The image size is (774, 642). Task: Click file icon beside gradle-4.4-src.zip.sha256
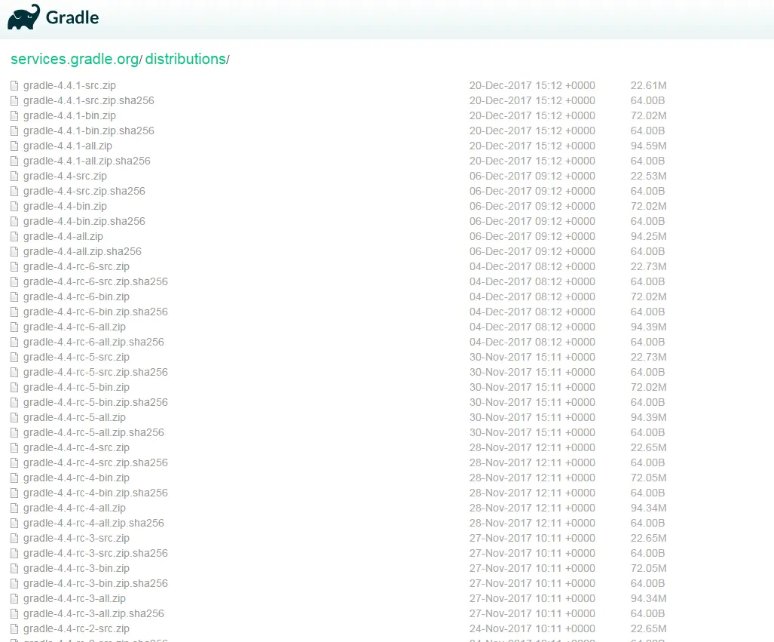(14, 192)
